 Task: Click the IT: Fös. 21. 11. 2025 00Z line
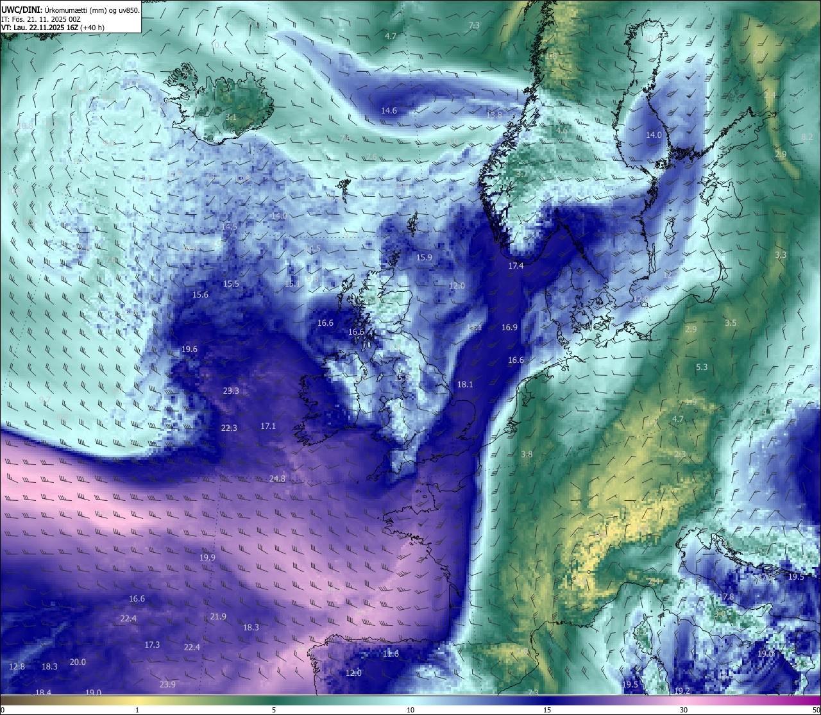(x=40, y=19)
